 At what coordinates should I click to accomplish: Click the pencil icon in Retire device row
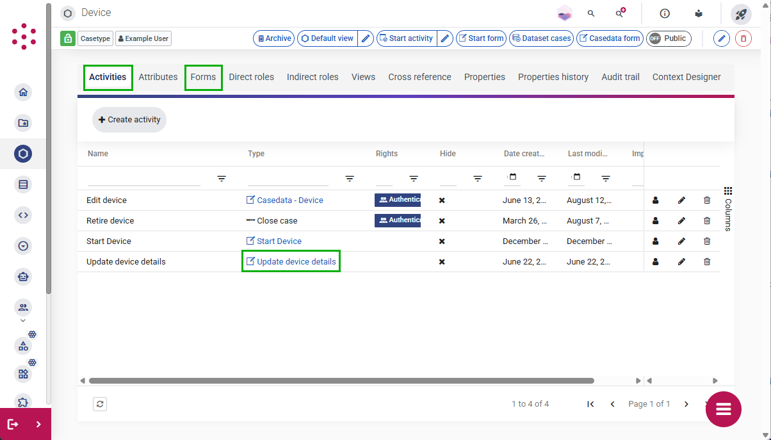click(681, 221)
